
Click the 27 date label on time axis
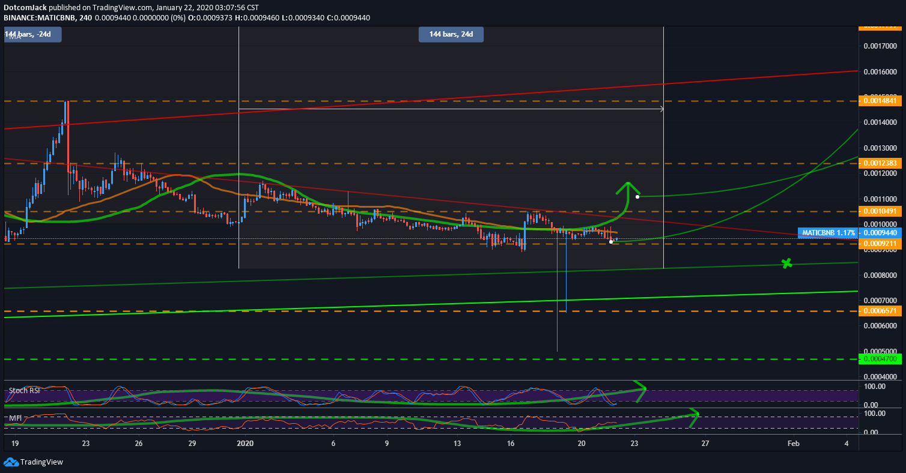coord(705,444)
